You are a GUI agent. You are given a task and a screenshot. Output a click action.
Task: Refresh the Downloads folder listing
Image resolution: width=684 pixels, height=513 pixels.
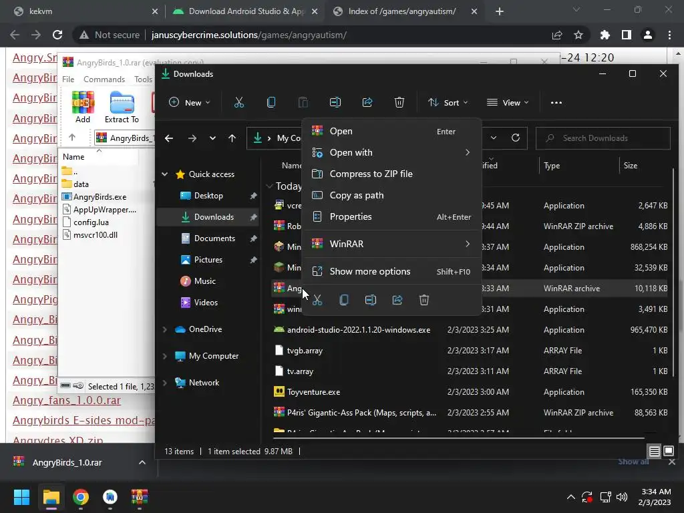click(516, 138)
